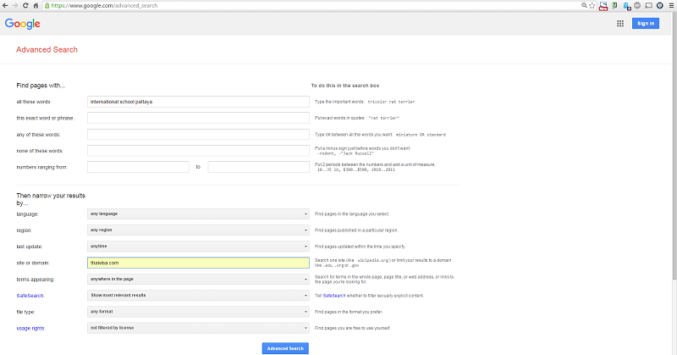Click the SafeSearch label link
The image size is (677, 355).
click(30, 295)
